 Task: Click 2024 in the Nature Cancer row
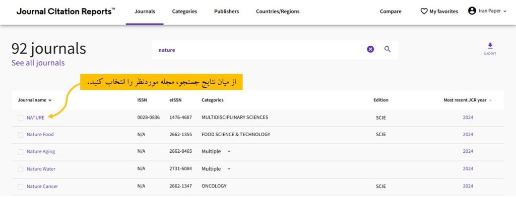point(468,186)
